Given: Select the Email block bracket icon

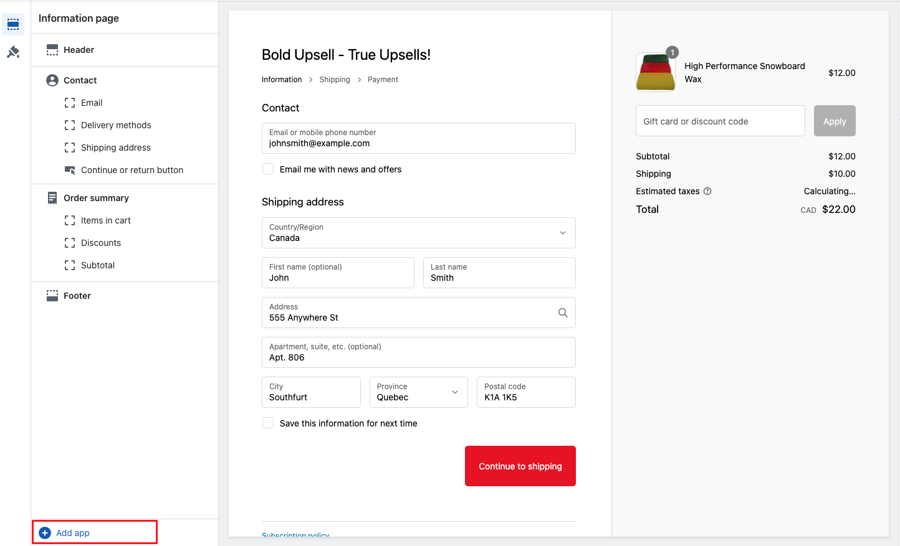Looking at the screenshot, I should tap(70, 103).
